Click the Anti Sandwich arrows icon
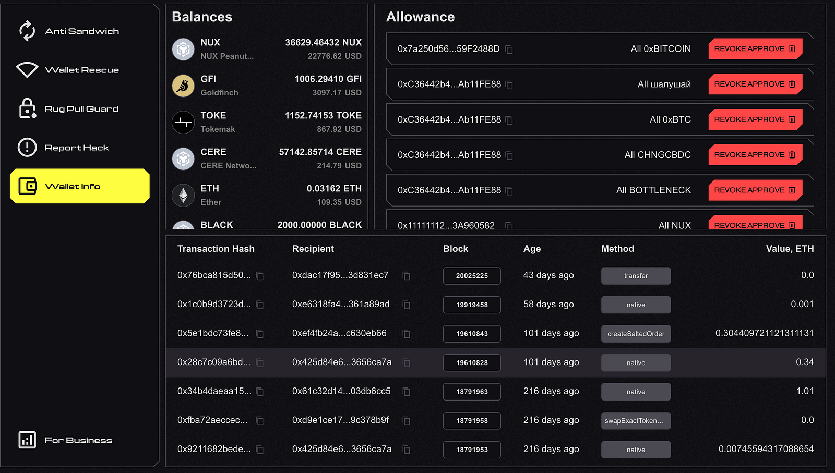Screen dimensions: 835x473 27,31
